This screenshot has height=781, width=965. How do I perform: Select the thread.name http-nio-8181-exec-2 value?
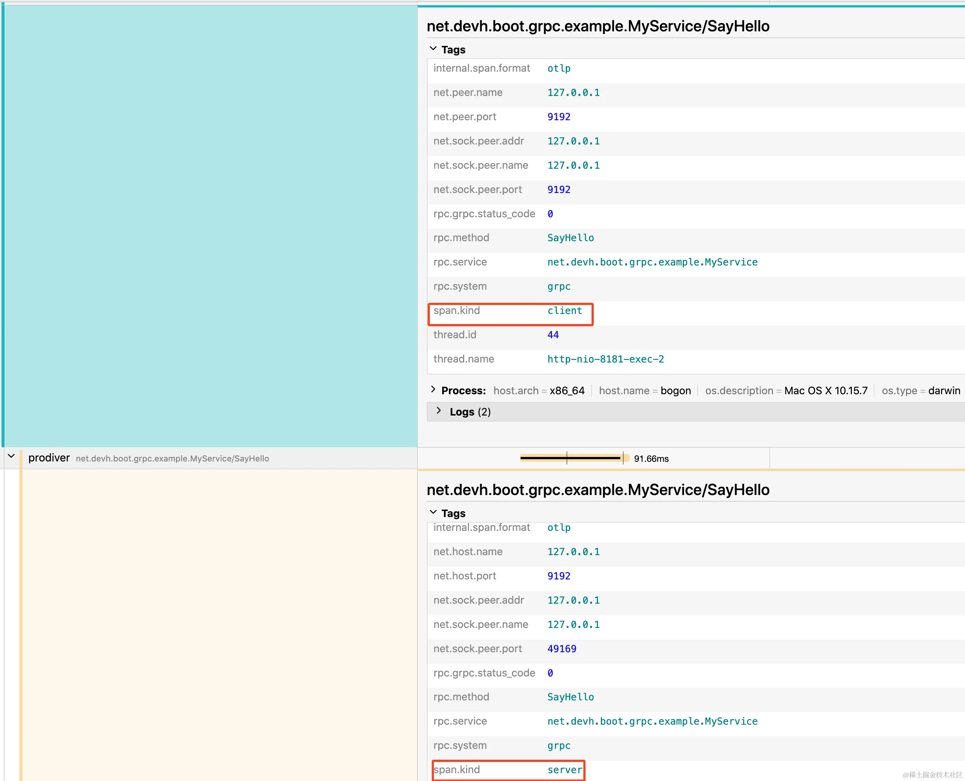pyautogui.click(x=605, y=360)
